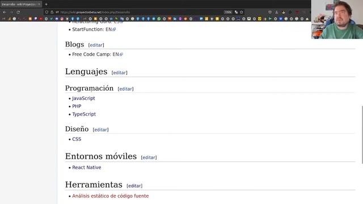
Task: Edit the Diseño section
Action: 100,130
